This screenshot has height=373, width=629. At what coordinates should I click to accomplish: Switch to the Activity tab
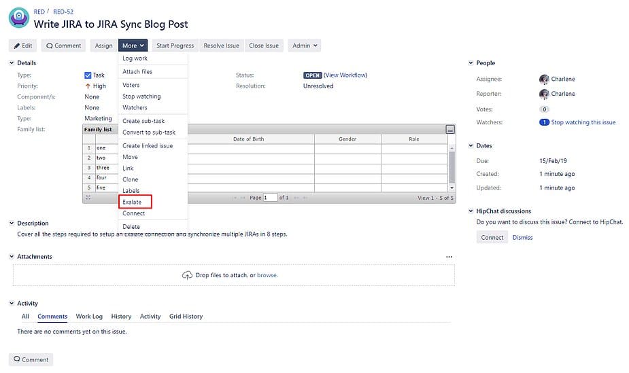(x=150, y=317)
